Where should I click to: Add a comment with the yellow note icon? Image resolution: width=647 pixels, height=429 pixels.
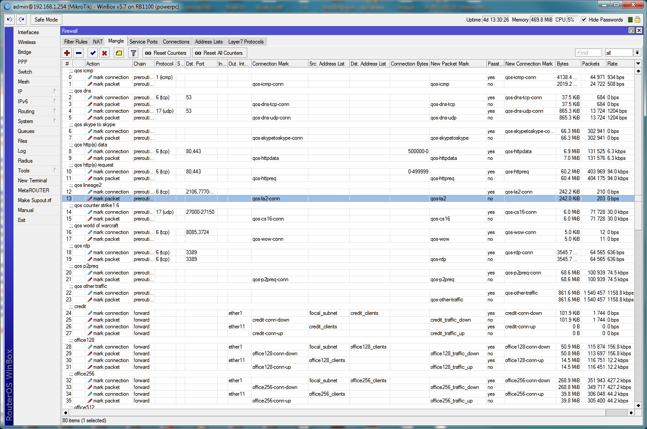click(119, 53)
